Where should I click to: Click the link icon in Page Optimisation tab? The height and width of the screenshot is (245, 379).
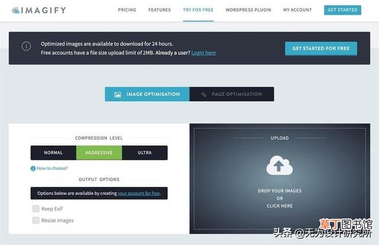(x=204, y=95)
